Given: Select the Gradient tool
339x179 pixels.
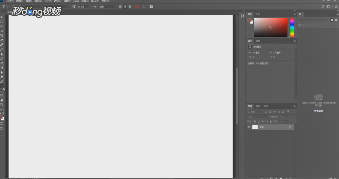Looking at the screenshot, I should point(2,68).
